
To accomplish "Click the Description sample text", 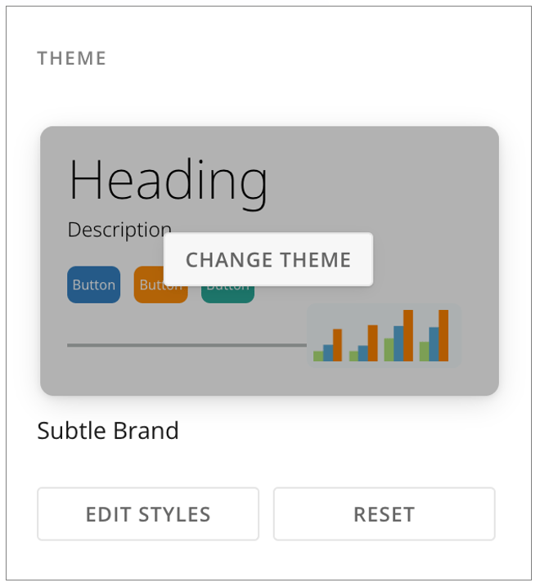I will coord(119,230).
